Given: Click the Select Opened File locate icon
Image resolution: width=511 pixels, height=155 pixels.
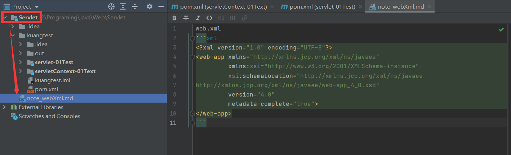Looking at the screenshot, I should 111,6.
